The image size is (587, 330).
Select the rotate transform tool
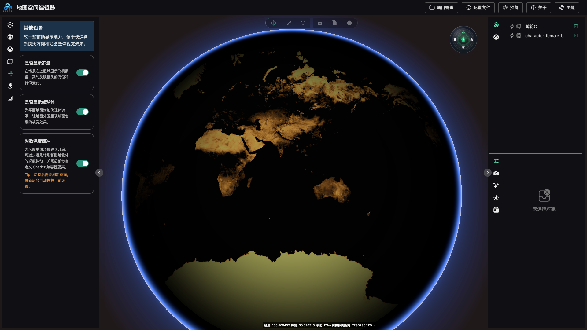[303, 23]
